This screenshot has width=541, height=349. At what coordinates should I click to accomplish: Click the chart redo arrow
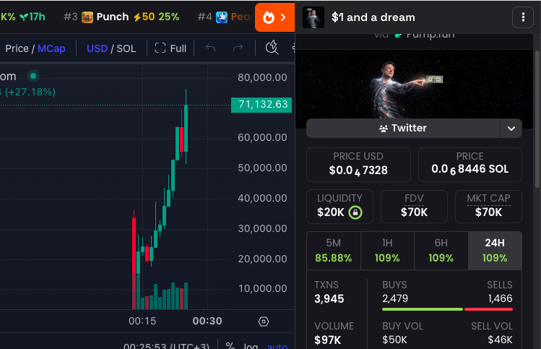point(238,48)
